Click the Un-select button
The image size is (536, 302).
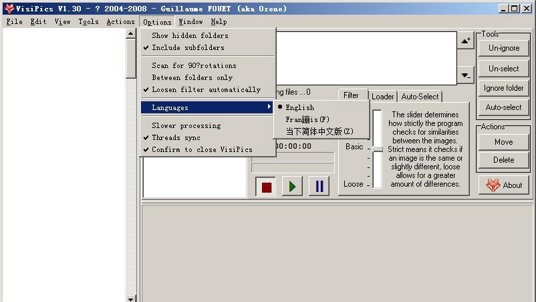pos(504,69)
